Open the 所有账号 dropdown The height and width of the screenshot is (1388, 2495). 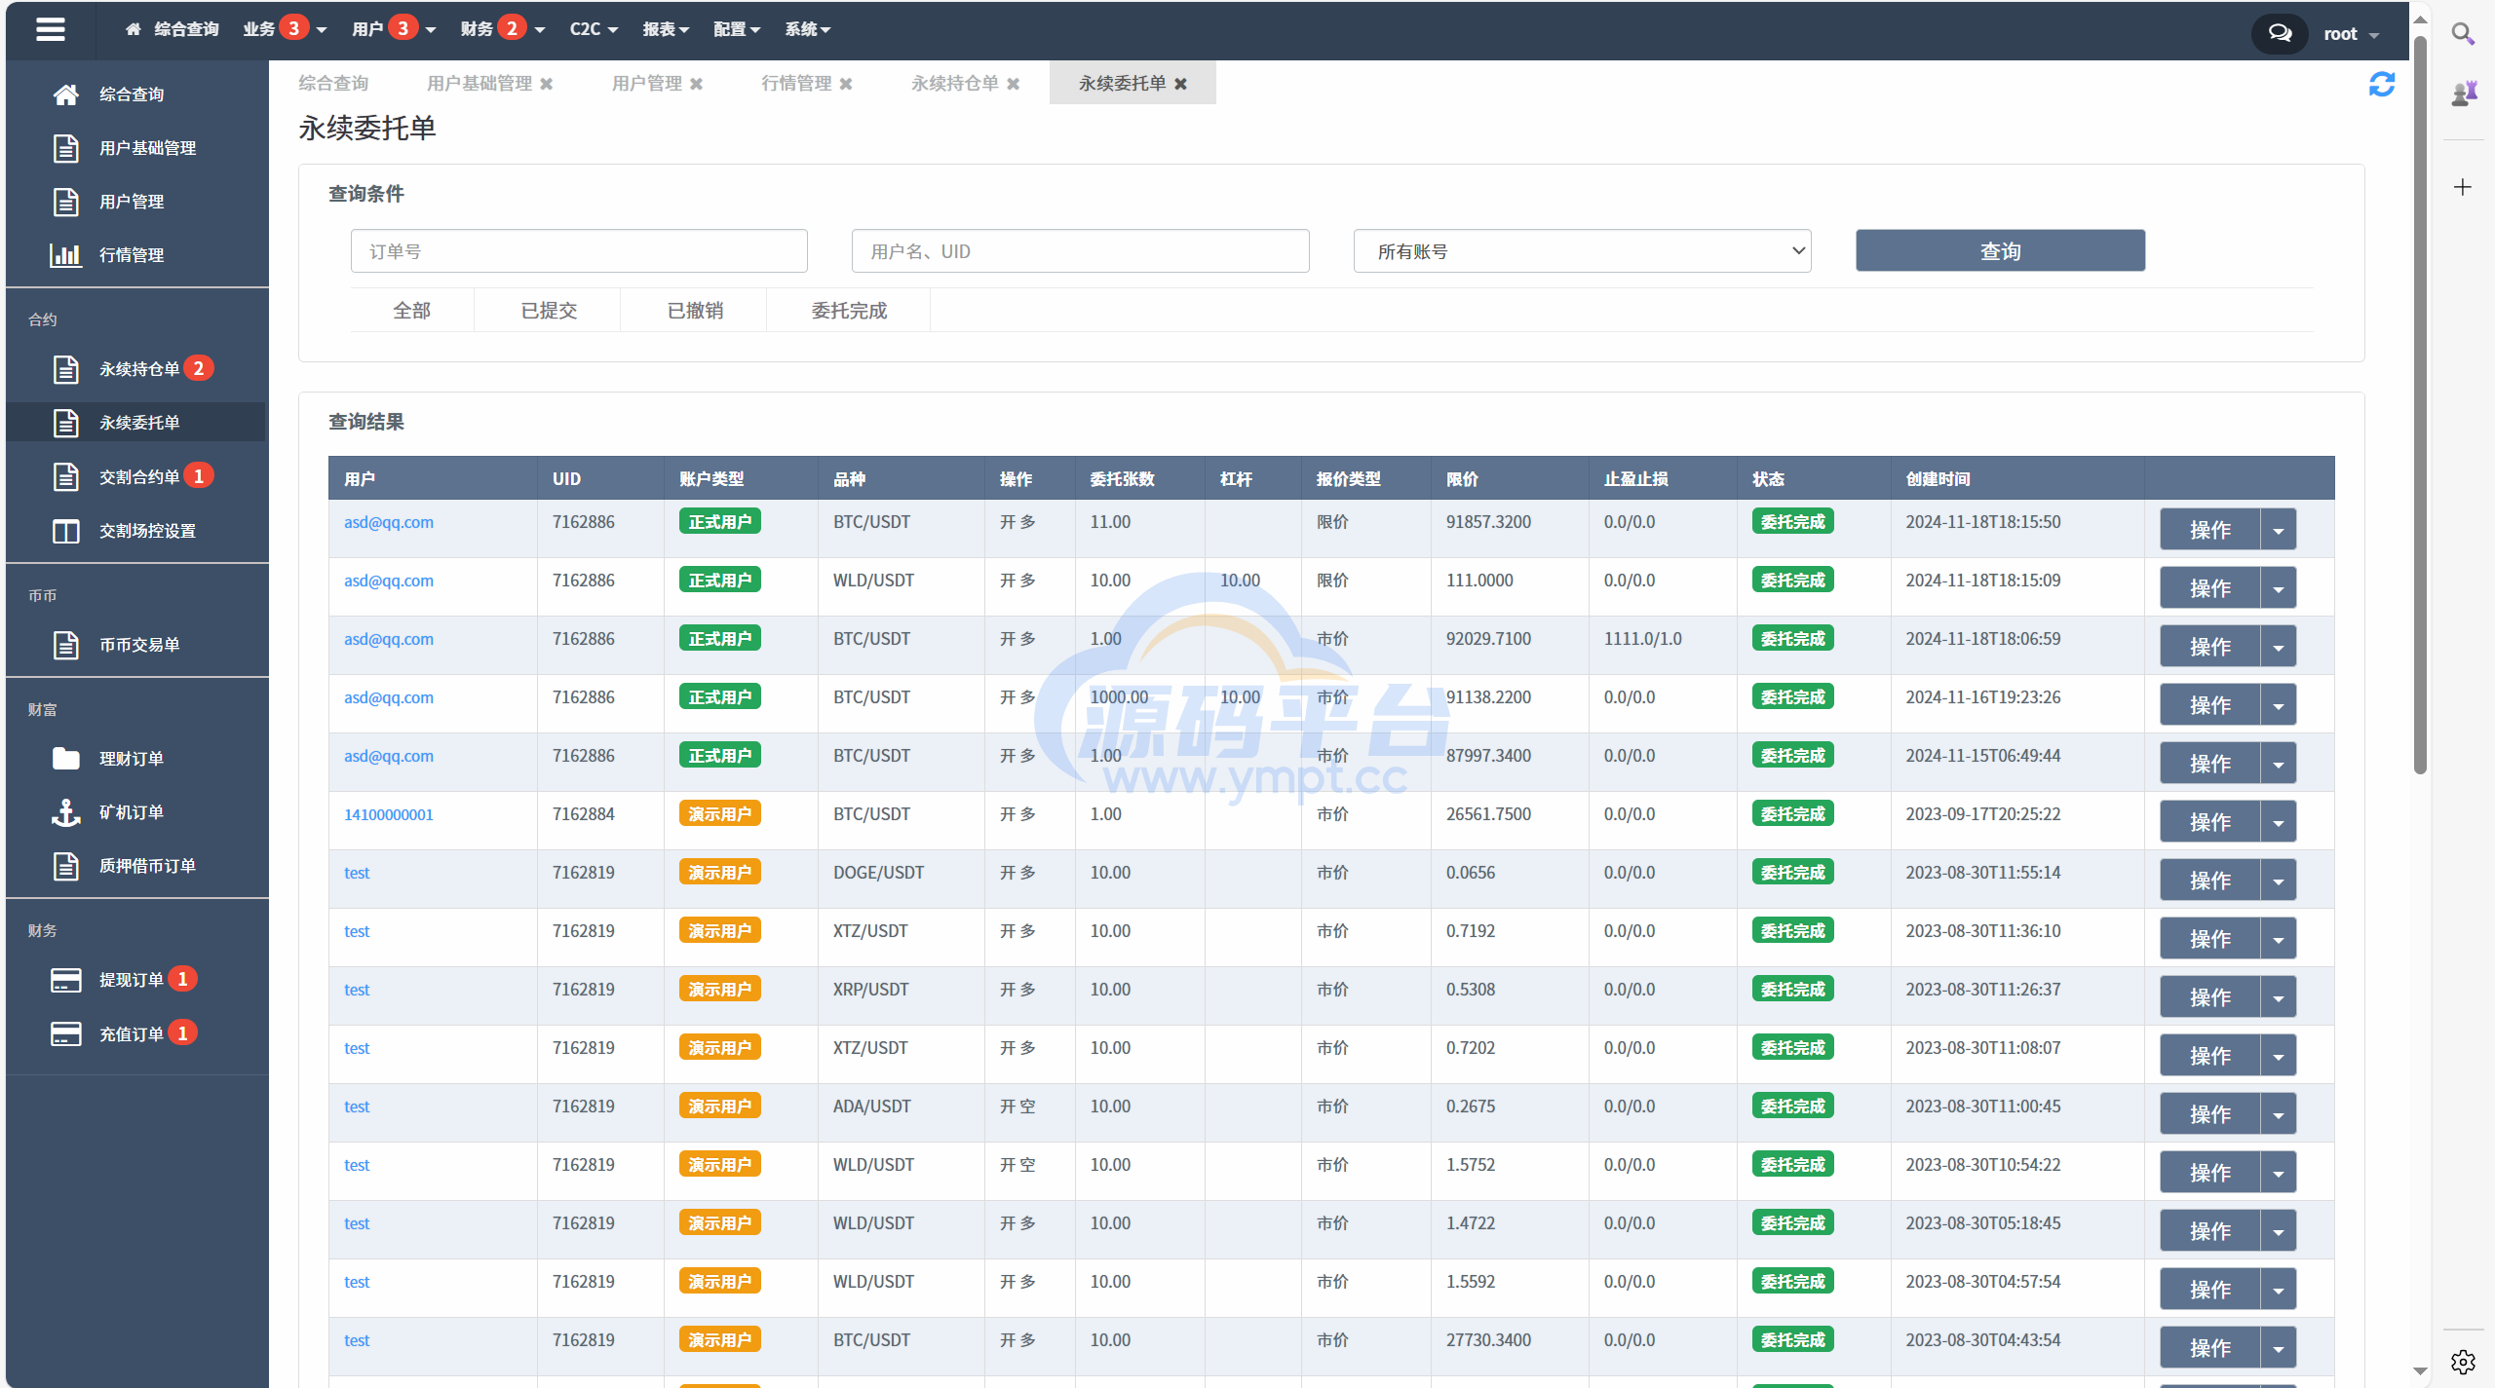(1582, 251)
